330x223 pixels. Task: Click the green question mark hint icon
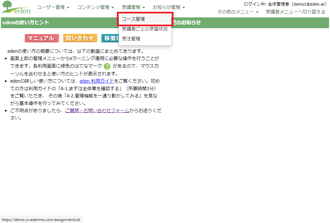coord(107,66)
